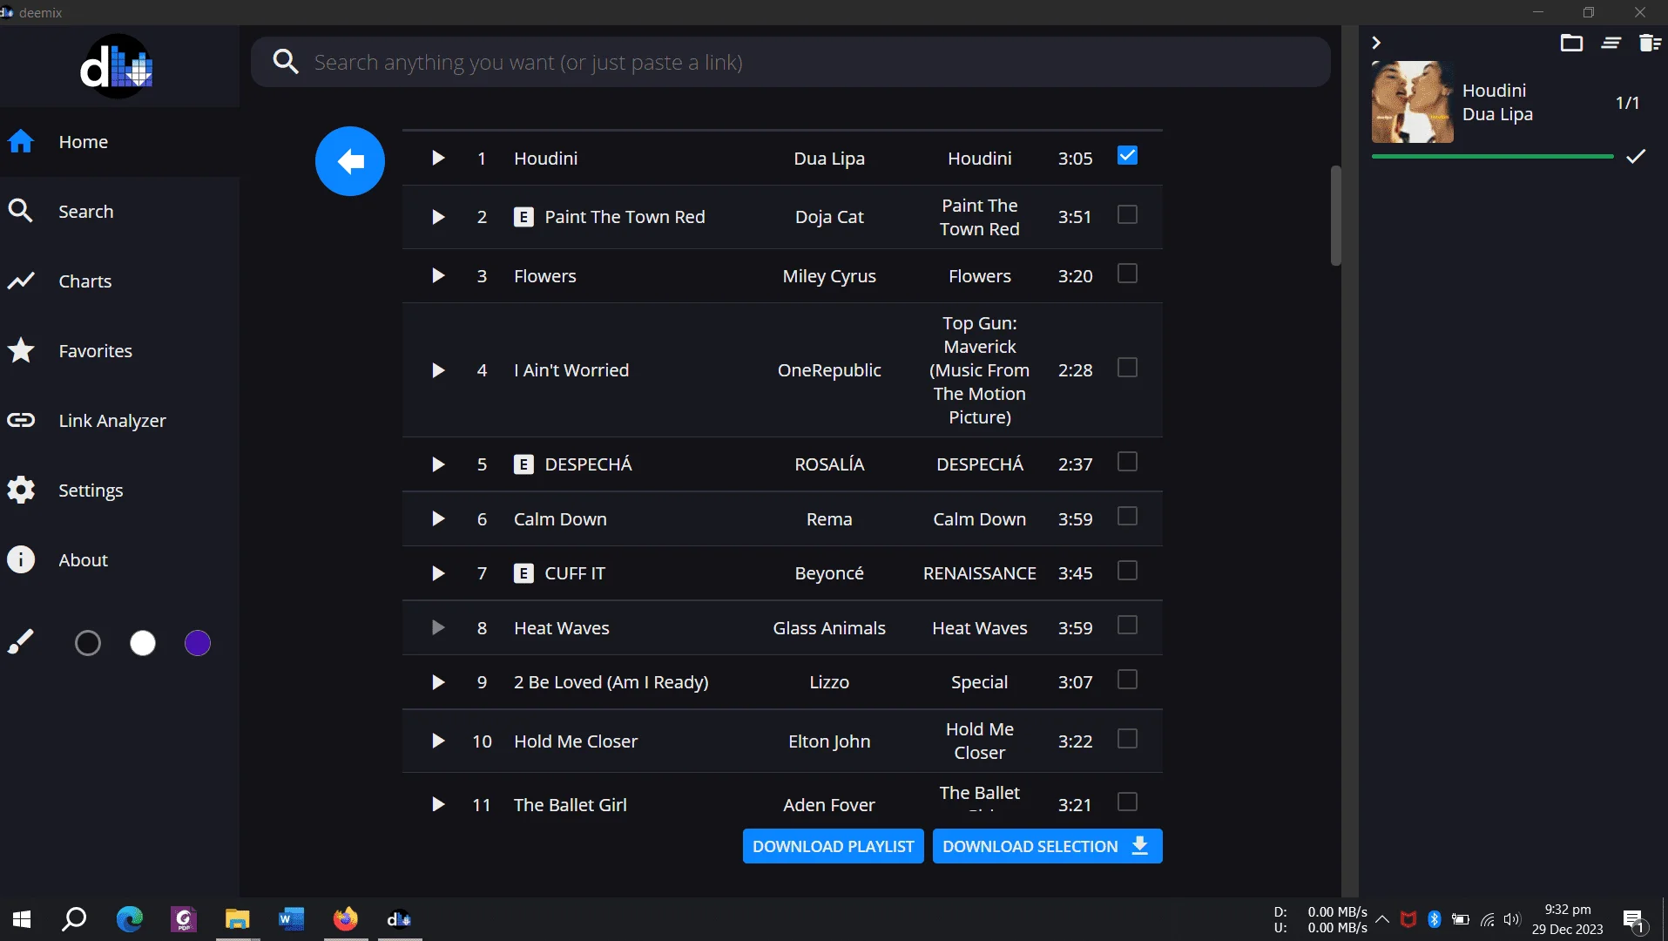Open Firefox from the taskbar
1668x941 pixels.
point(346,919)
